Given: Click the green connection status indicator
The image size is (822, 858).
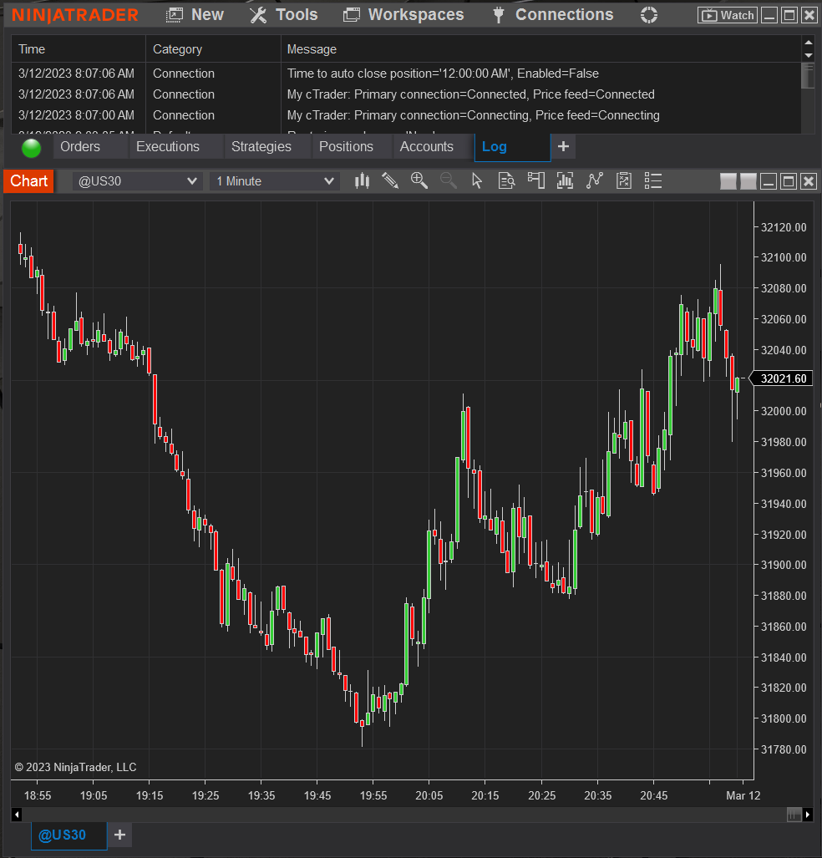Looking at the screenshot, I should point(32,148).
